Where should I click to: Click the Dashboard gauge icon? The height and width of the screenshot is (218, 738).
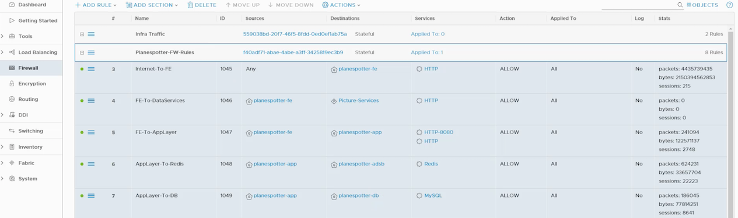[12, 5]
